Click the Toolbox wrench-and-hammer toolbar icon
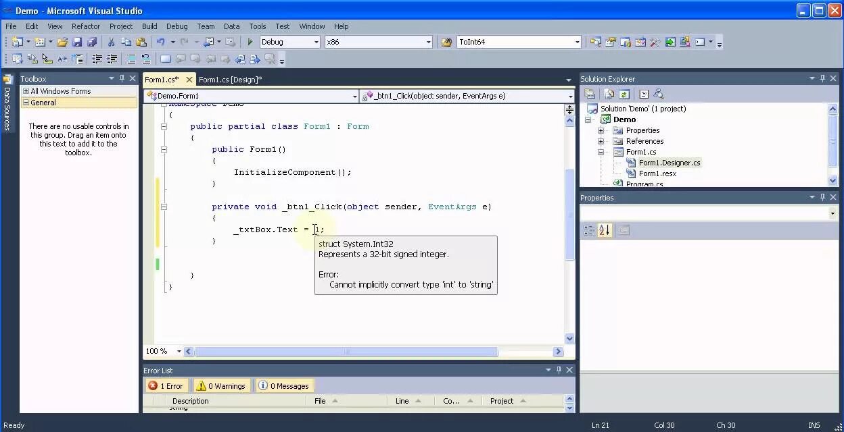 (x=655, y=42)
